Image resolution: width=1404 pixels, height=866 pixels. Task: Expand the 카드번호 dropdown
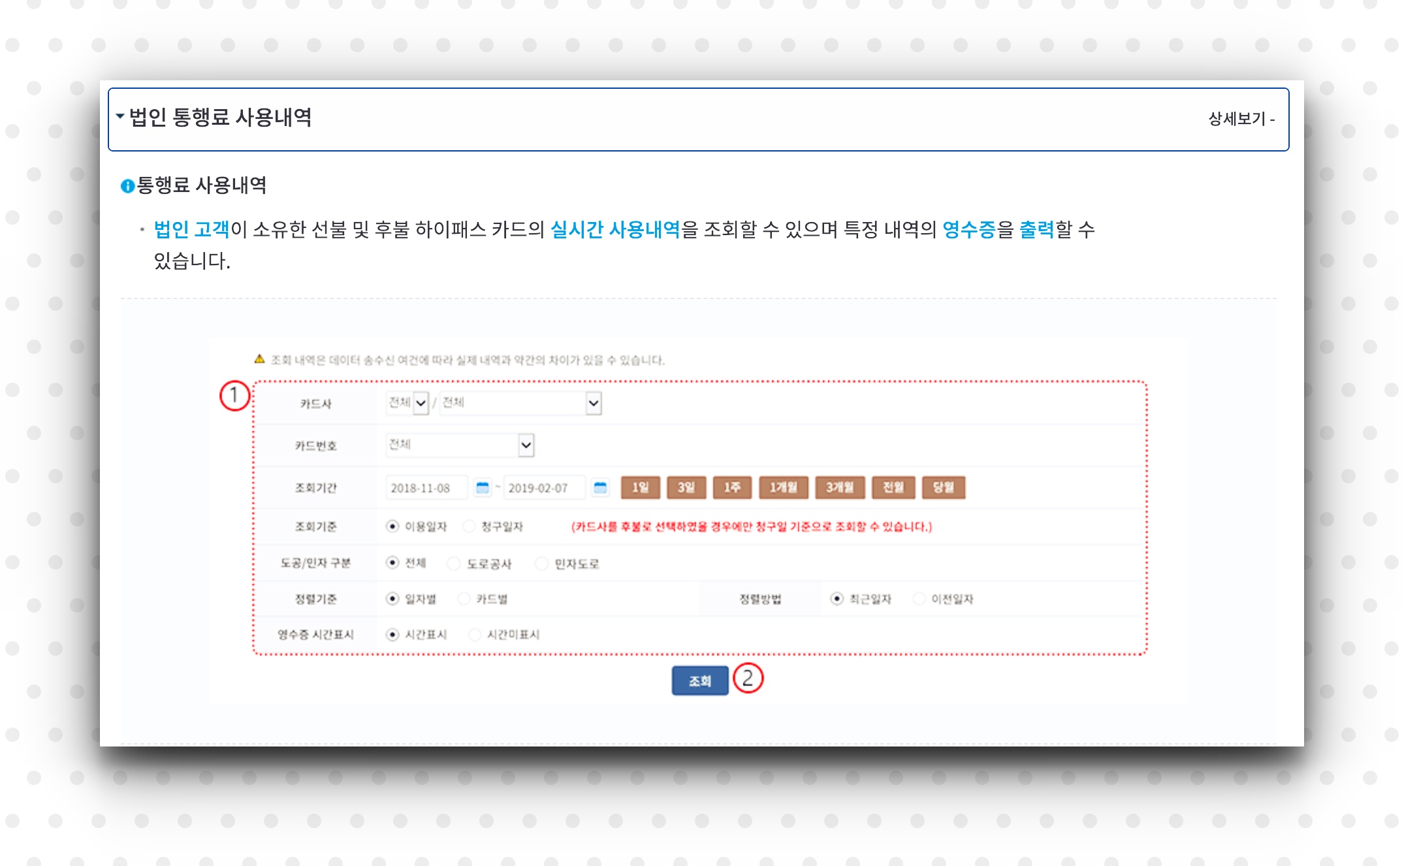click(x=460, y=445)
